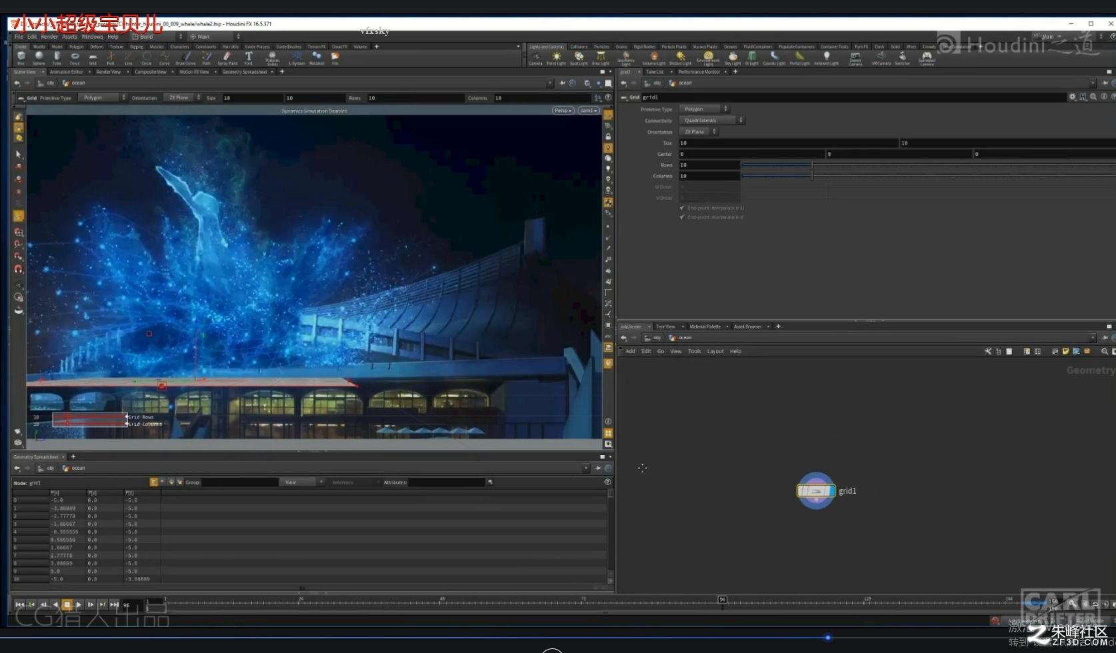This screenshot has width=1116, height=653.
Task: Add an Ambient Light from the shelf
Action: click(x=826, y=59)
